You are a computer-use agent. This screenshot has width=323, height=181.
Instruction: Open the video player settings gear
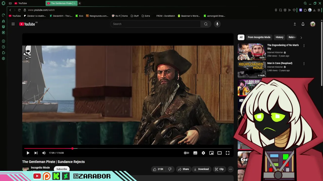(x=203, y=153)
